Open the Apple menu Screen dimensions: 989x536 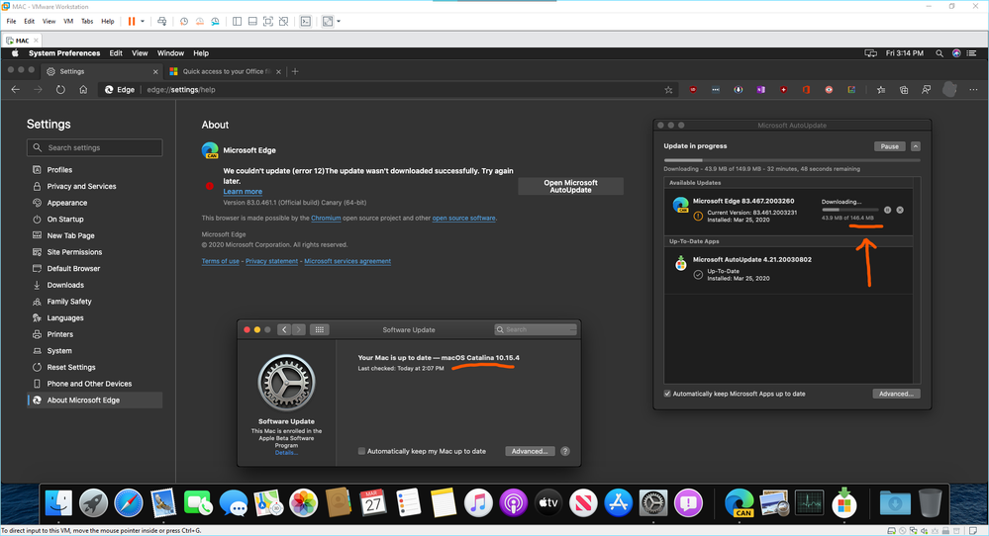click(x=15, y=53)
